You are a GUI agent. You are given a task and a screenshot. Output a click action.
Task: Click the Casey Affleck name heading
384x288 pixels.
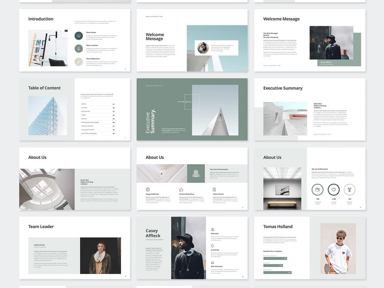point(153,233)
